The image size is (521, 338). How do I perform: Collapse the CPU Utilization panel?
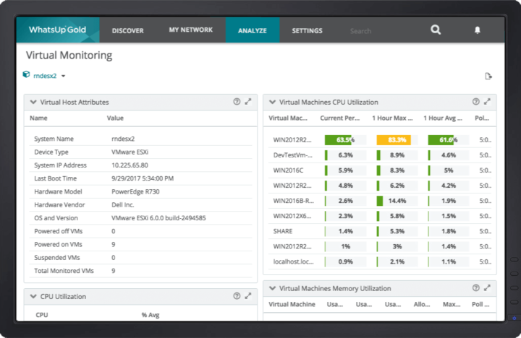pos(33,296)
